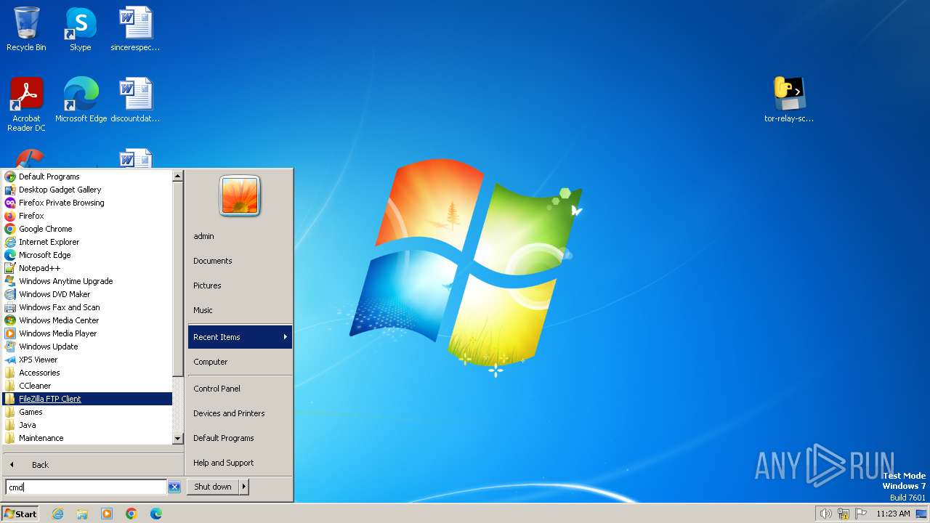Open Control Panel from the Start menu
930x523 pixels.
point(240,389)
